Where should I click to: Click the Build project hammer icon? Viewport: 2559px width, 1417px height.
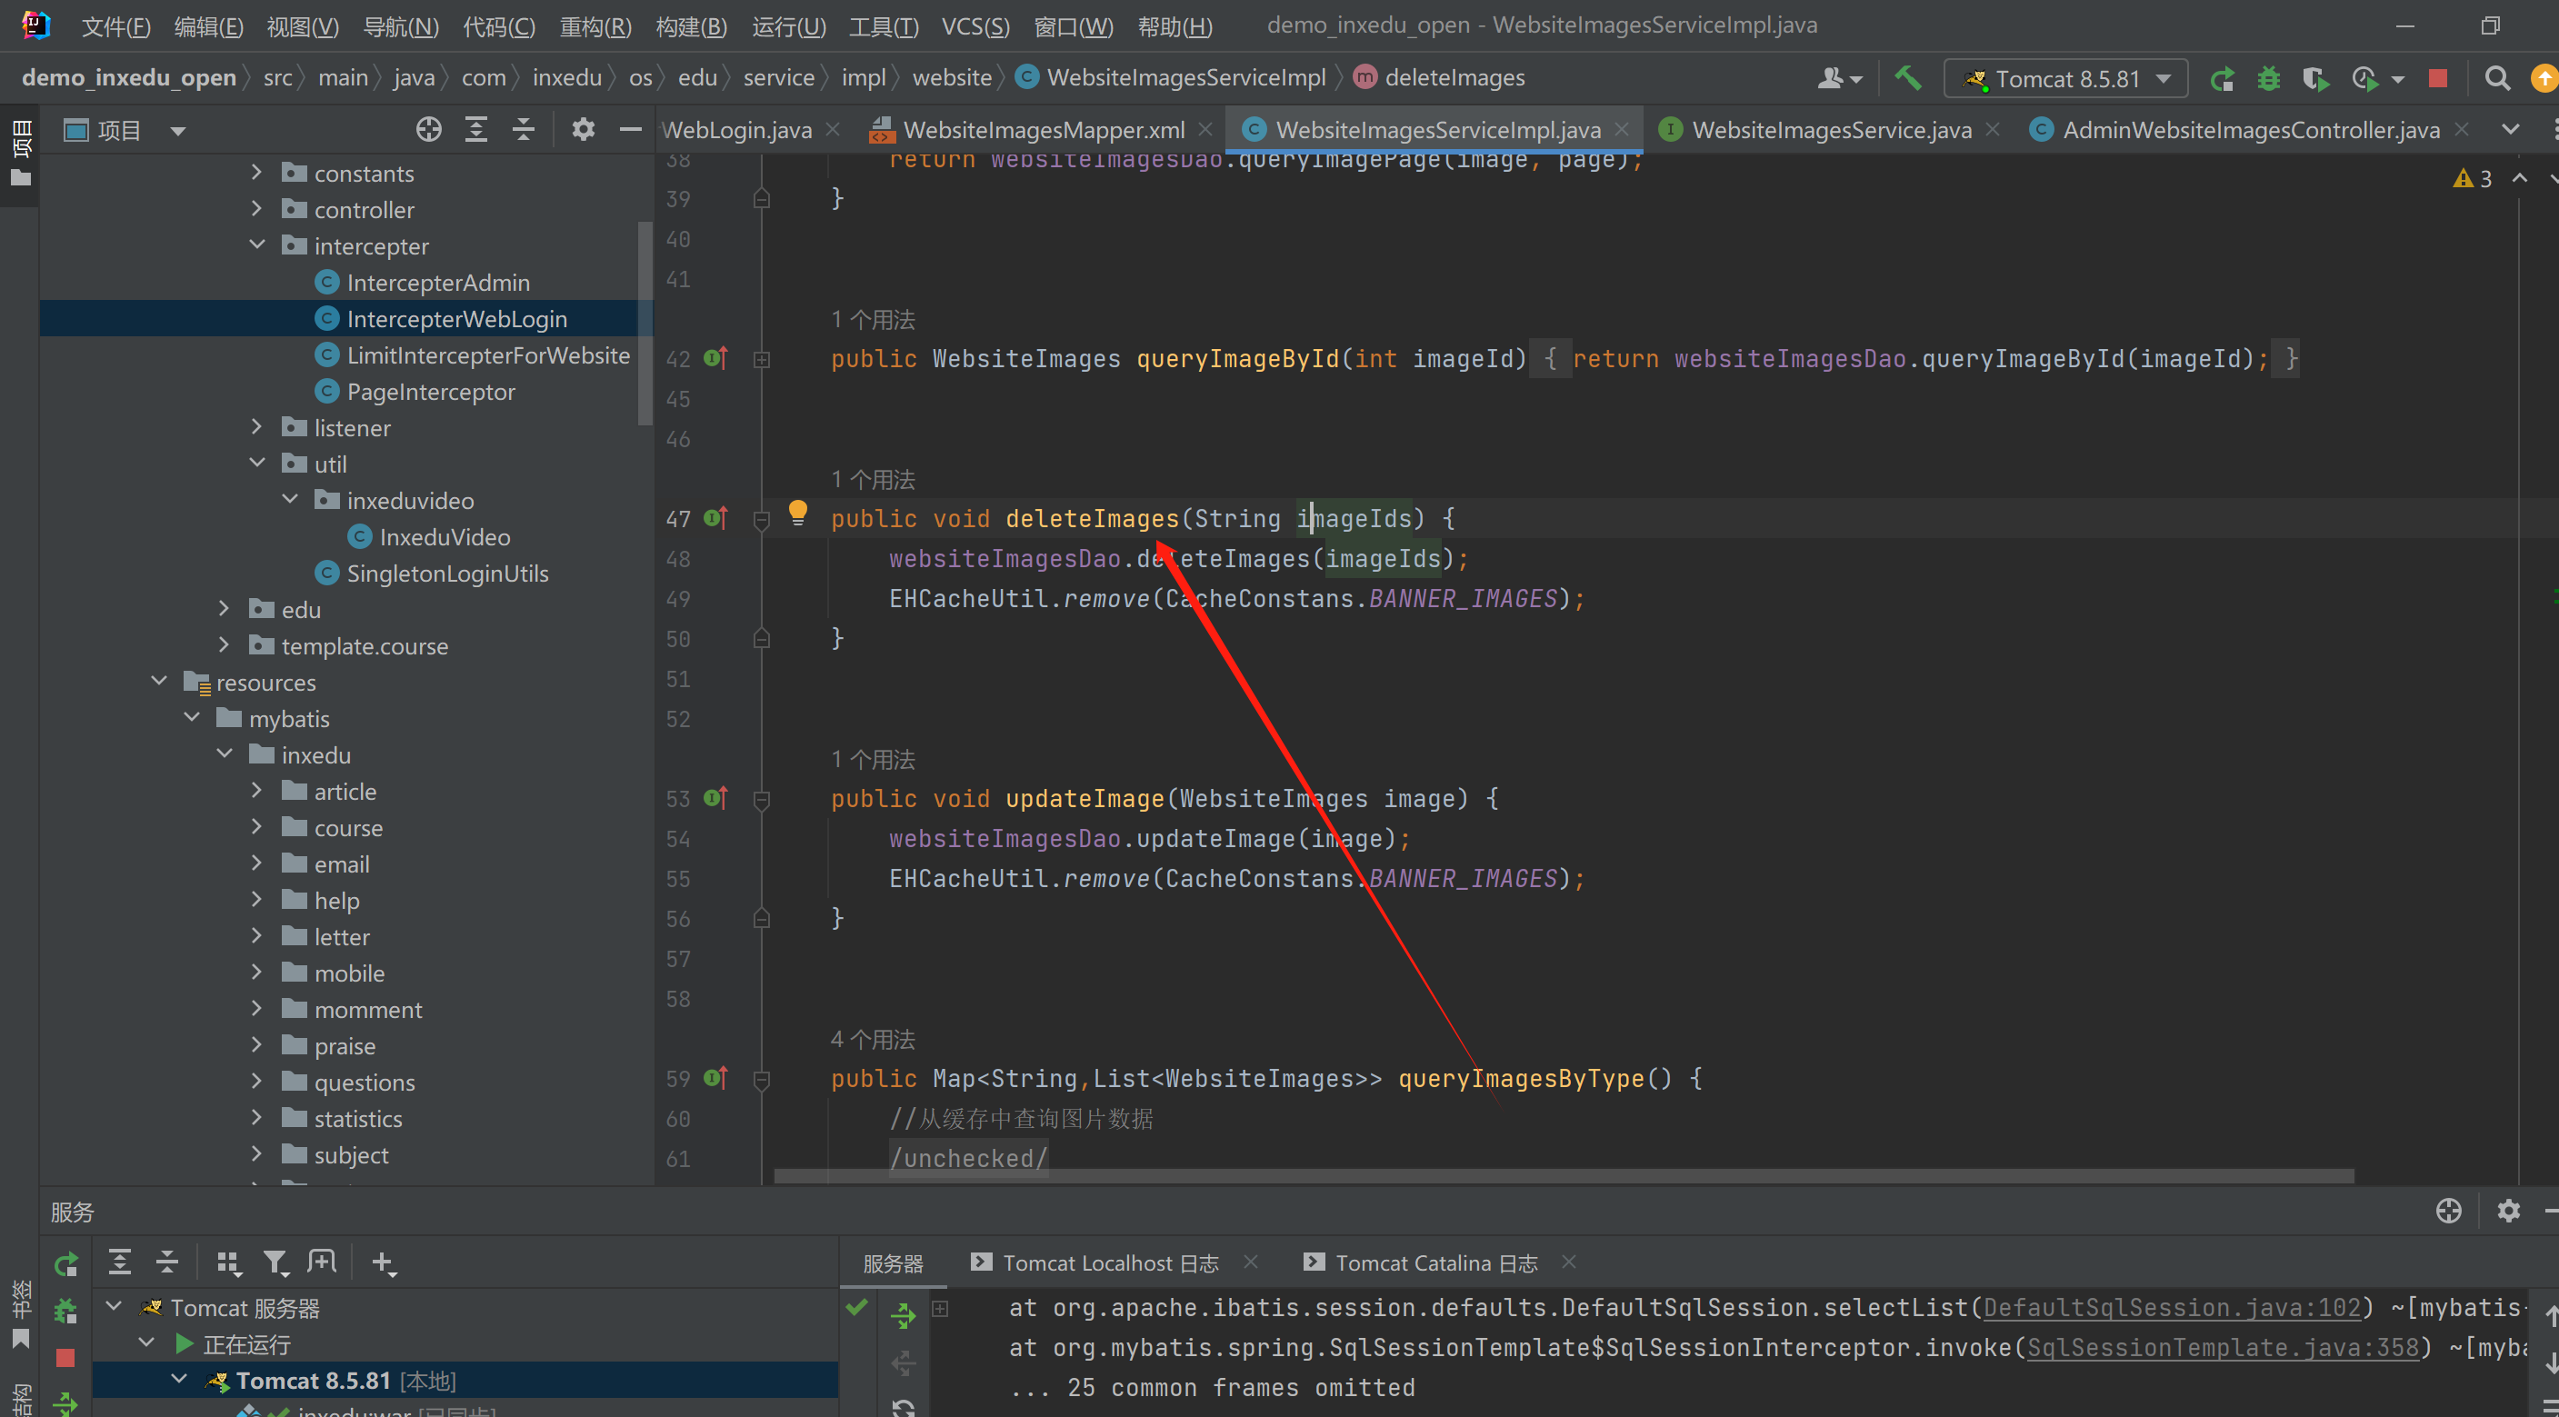point(1907,77)
